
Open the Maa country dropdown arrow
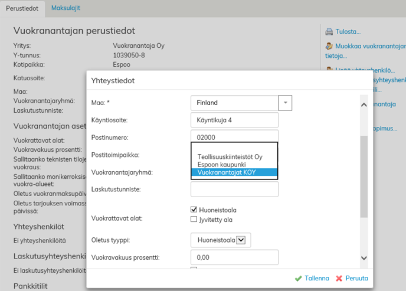click(x=285, y=103)
